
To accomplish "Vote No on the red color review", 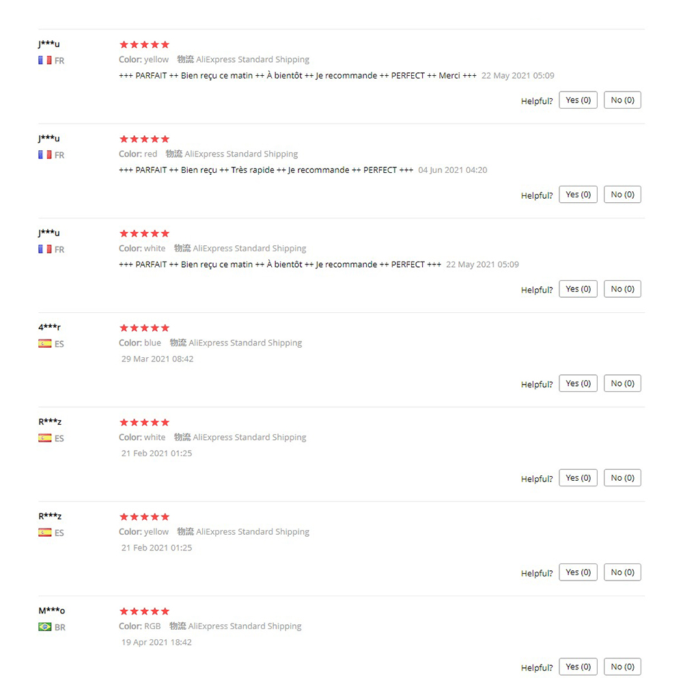I will [622, 195].
